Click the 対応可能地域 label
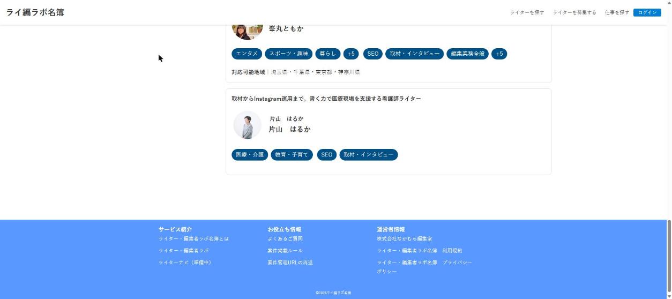The image size is (672, 299). pyautogui.click(x=248, y=72)
